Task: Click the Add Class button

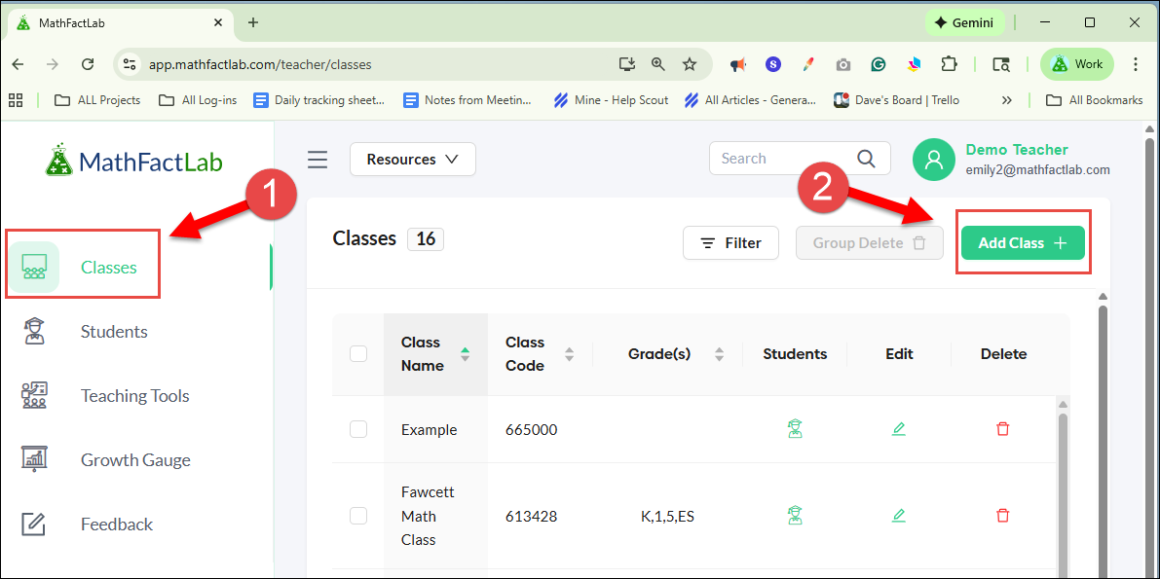Action: coord(1023,242)
